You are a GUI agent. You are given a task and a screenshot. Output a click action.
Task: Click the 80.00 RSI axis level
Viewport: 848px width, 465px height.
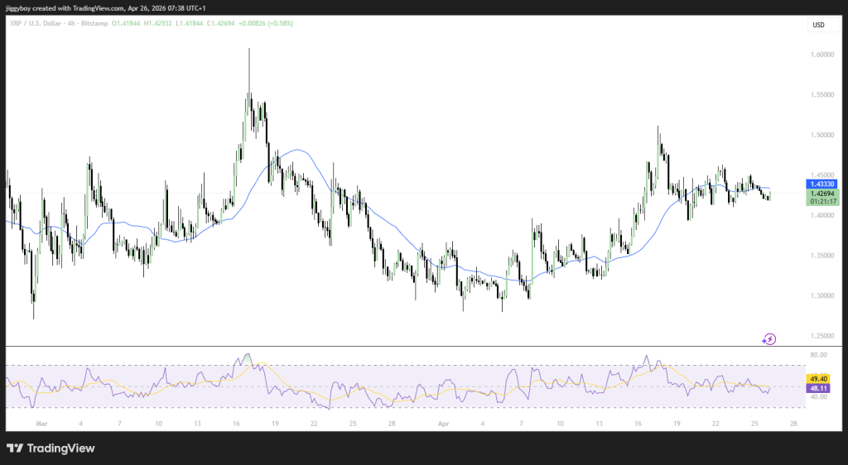coord(817,355)
